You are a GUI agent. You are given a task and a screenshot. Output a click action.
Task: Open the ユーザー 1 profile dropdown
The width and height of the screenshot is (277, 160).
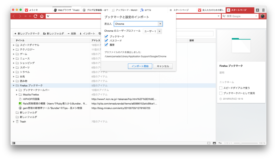point(152,31)
